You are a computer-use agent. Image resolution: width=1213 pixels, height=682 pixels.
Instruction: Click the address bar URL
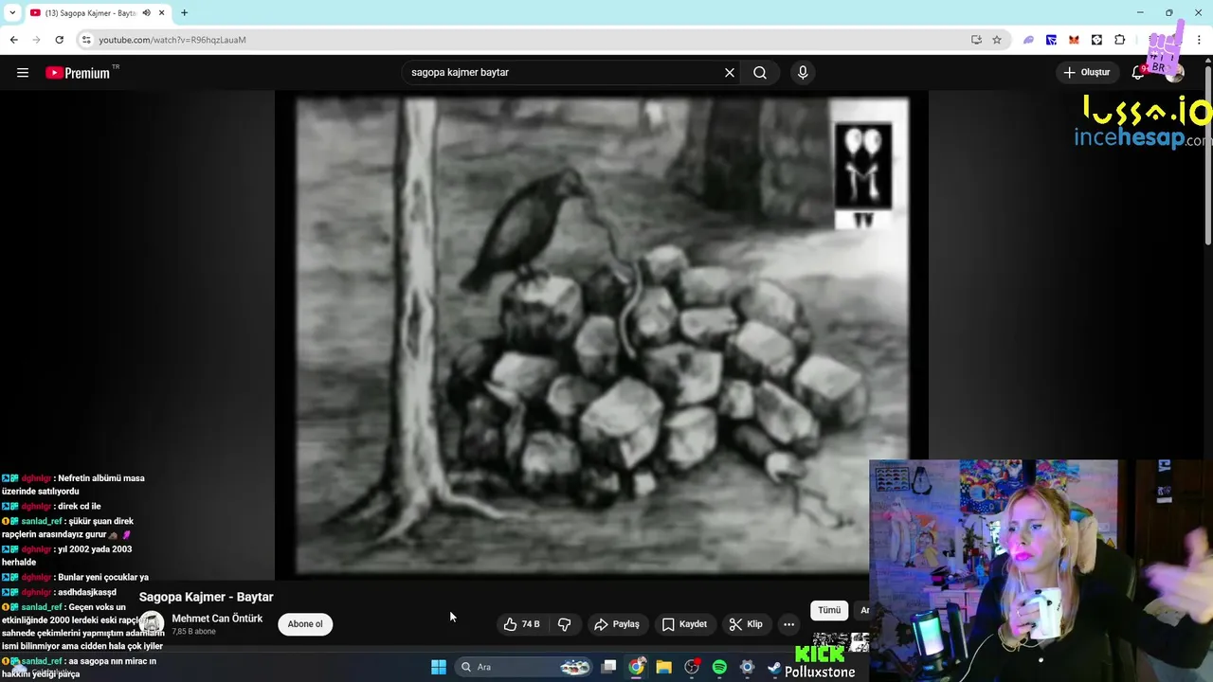[172, 40]
